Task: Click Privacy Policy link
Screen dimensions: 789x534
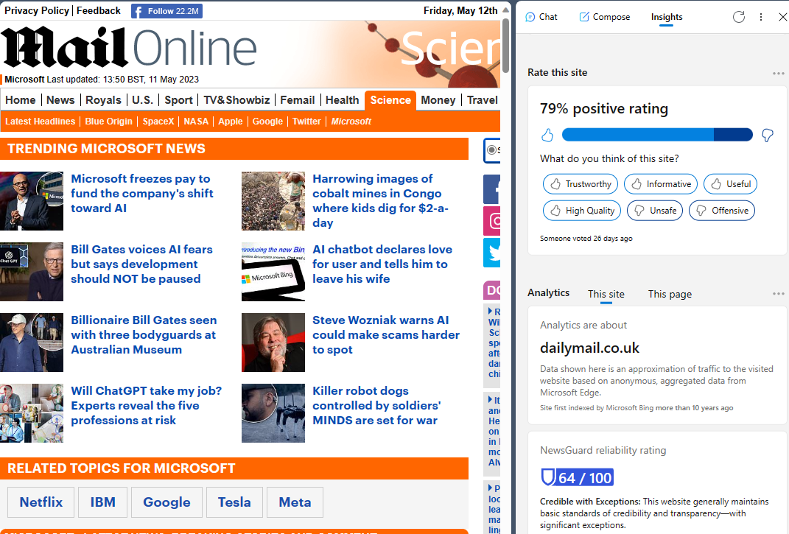Action: 37,10
